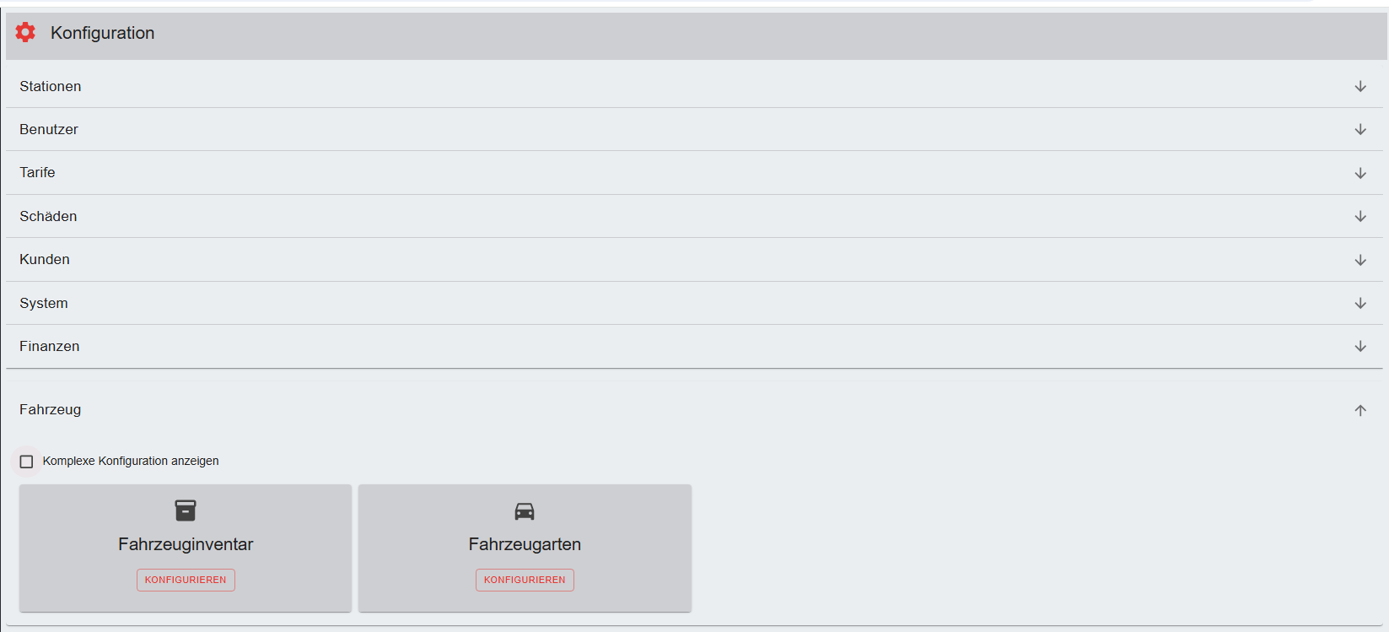1389x632 pixels.
Task: Click the Komplexe Konfiguration anzeigen label
Action: [x=131, y=462]
